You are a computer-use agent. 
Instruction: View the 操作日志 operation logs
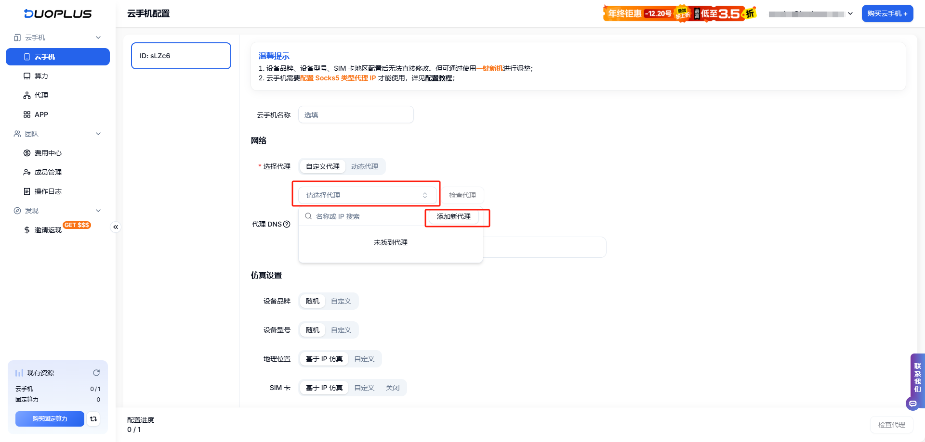coord(48,191)
